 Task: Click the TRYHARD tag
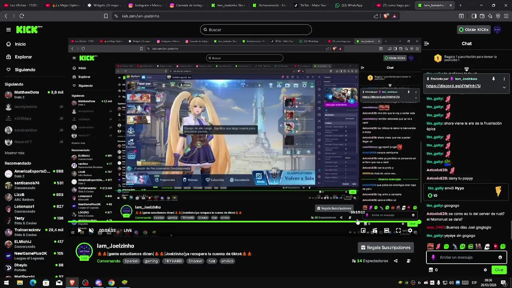(x=173, y=261)
